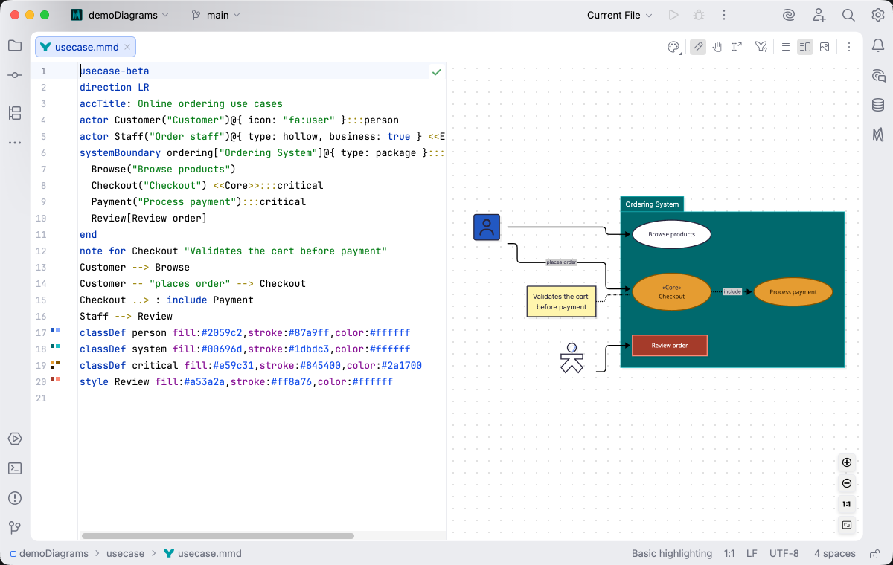Open the Mermaid tool window
The image size is (893, 565).
click(x=878, y=135)
